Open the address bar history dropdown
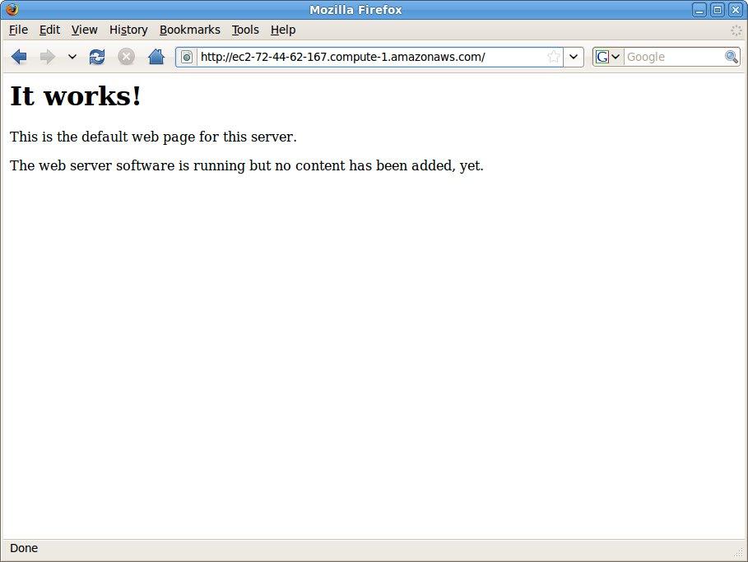This screenshot has height=562, width=748. pyautogui.click(x=574, y=58)
